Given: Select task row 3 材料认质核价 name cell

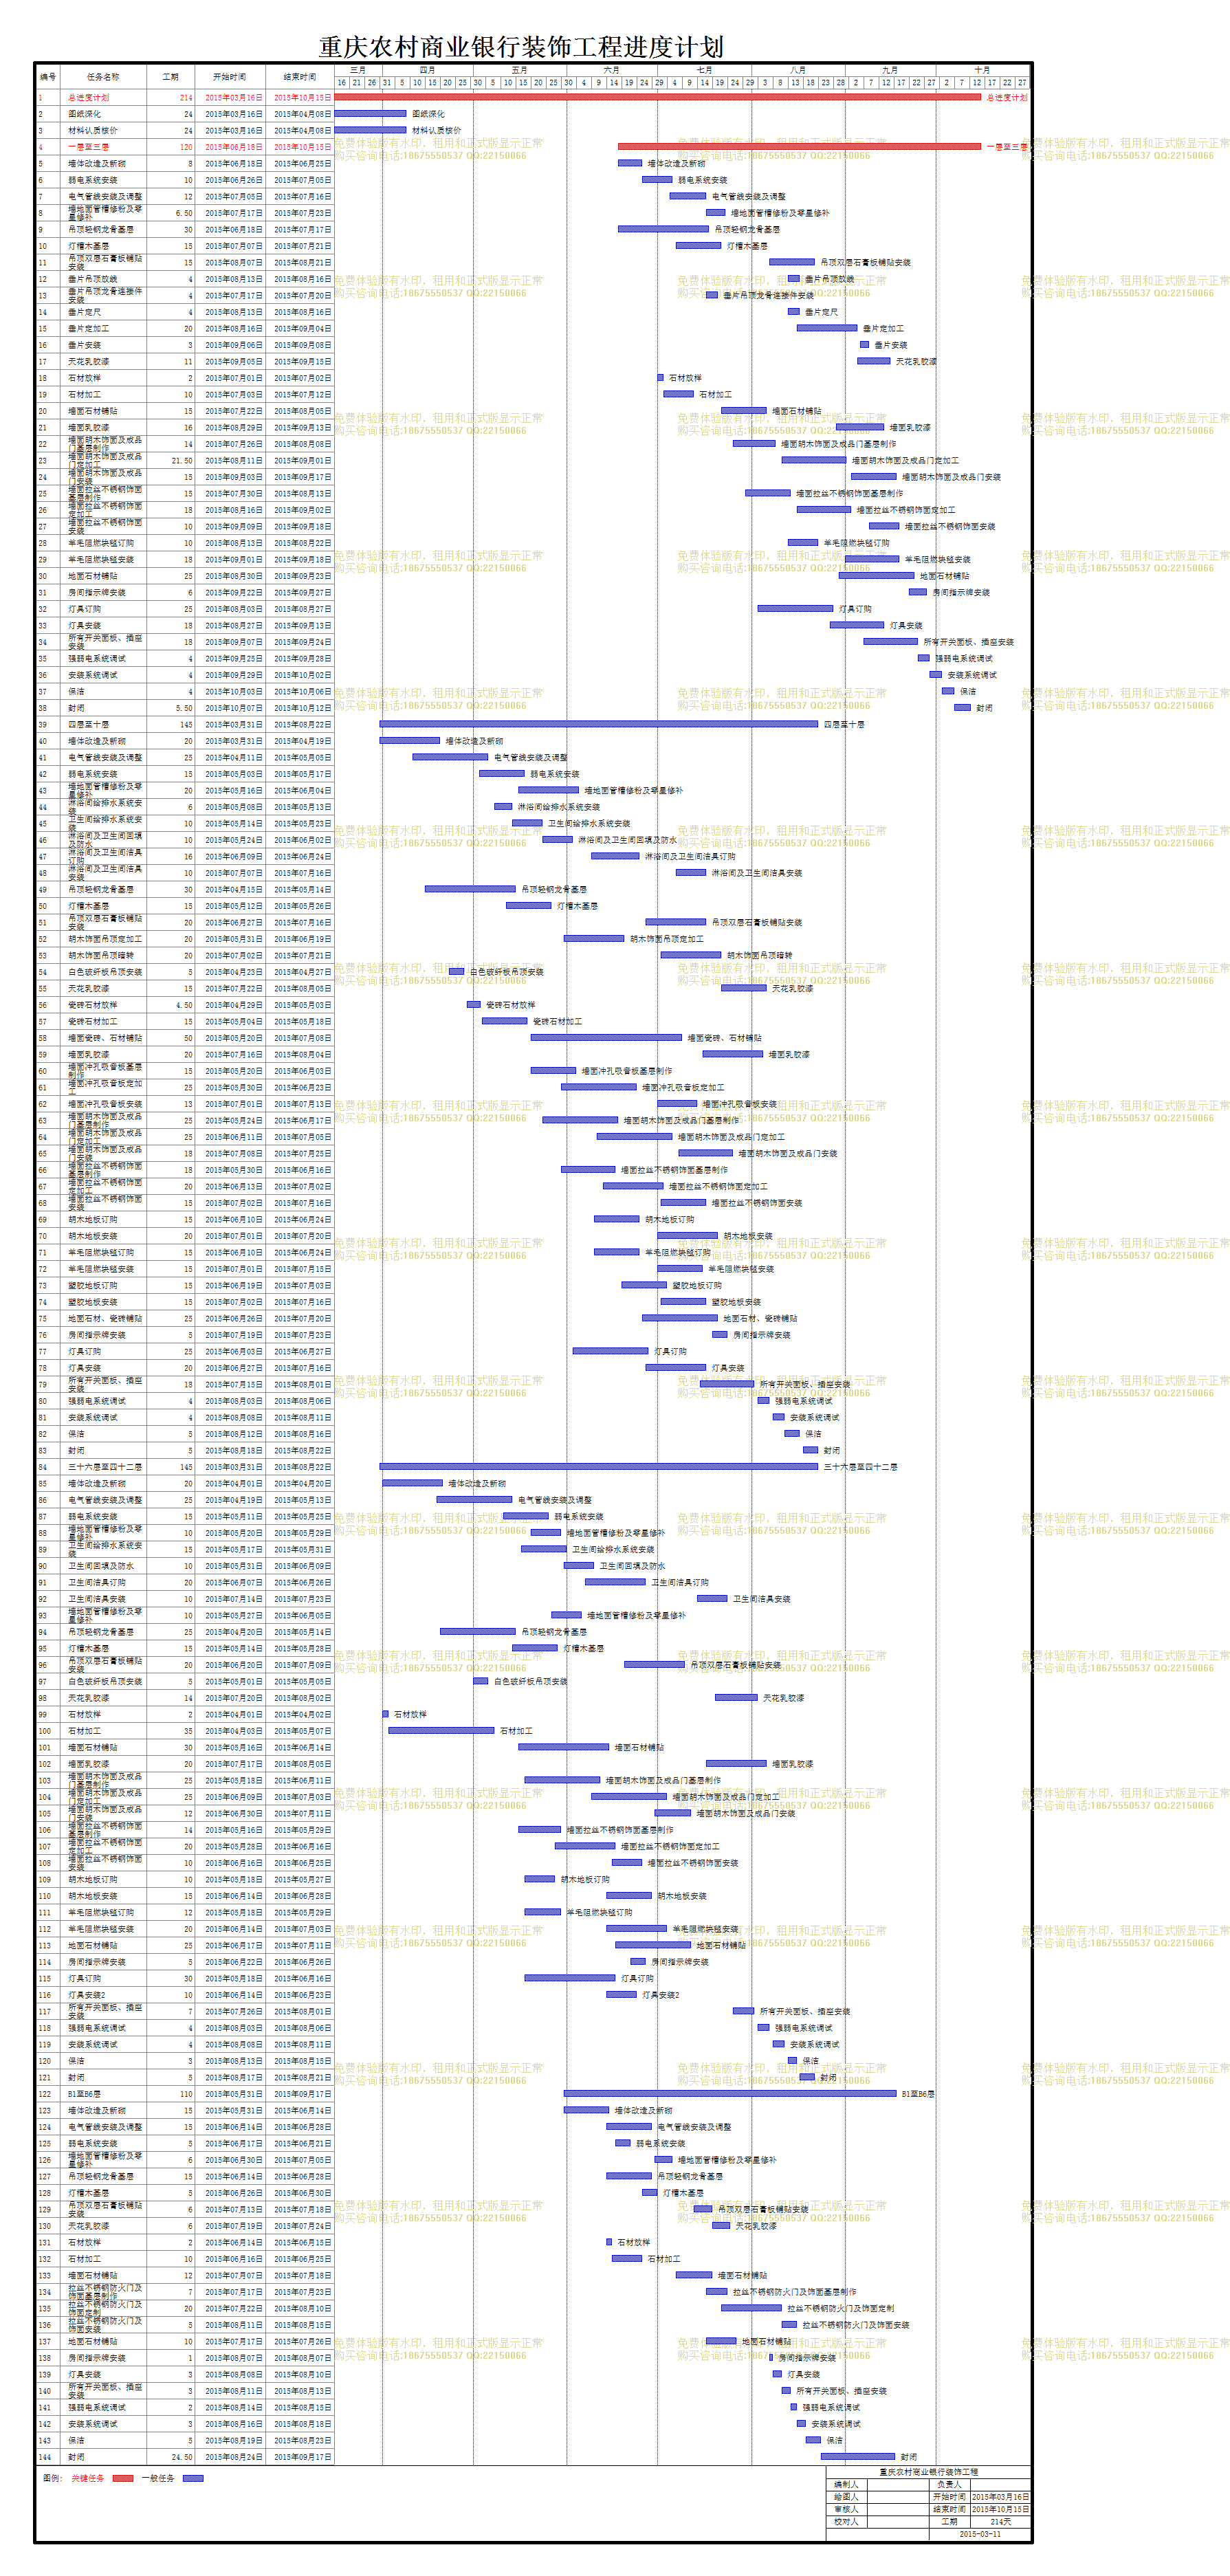Looking at the screenshot, I should [x=103, y=131].
